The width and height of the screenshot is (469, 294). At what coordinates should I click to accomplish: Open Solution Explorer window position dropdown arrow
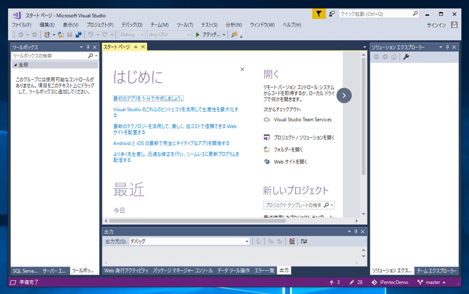441,47
